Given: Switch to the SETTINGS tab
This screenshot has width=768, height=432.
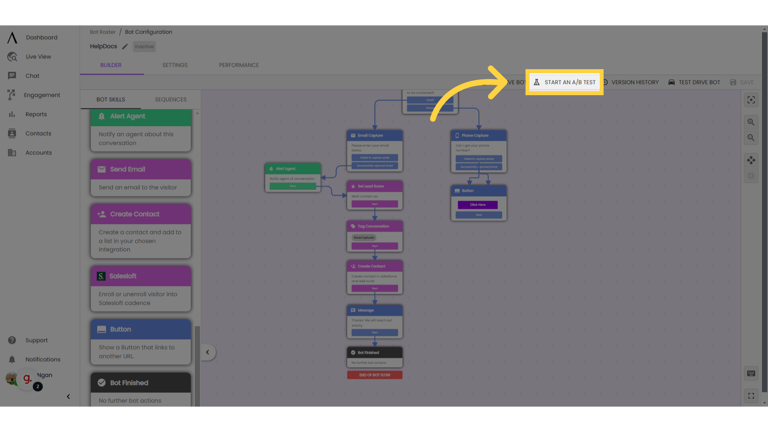Looking at the screenshot, I should [x=174, y=65].
